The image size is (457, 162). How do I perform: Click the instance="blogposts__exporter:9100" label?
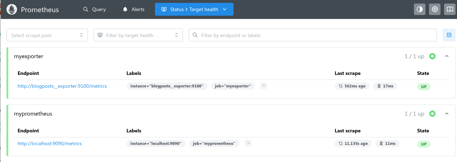167,86
